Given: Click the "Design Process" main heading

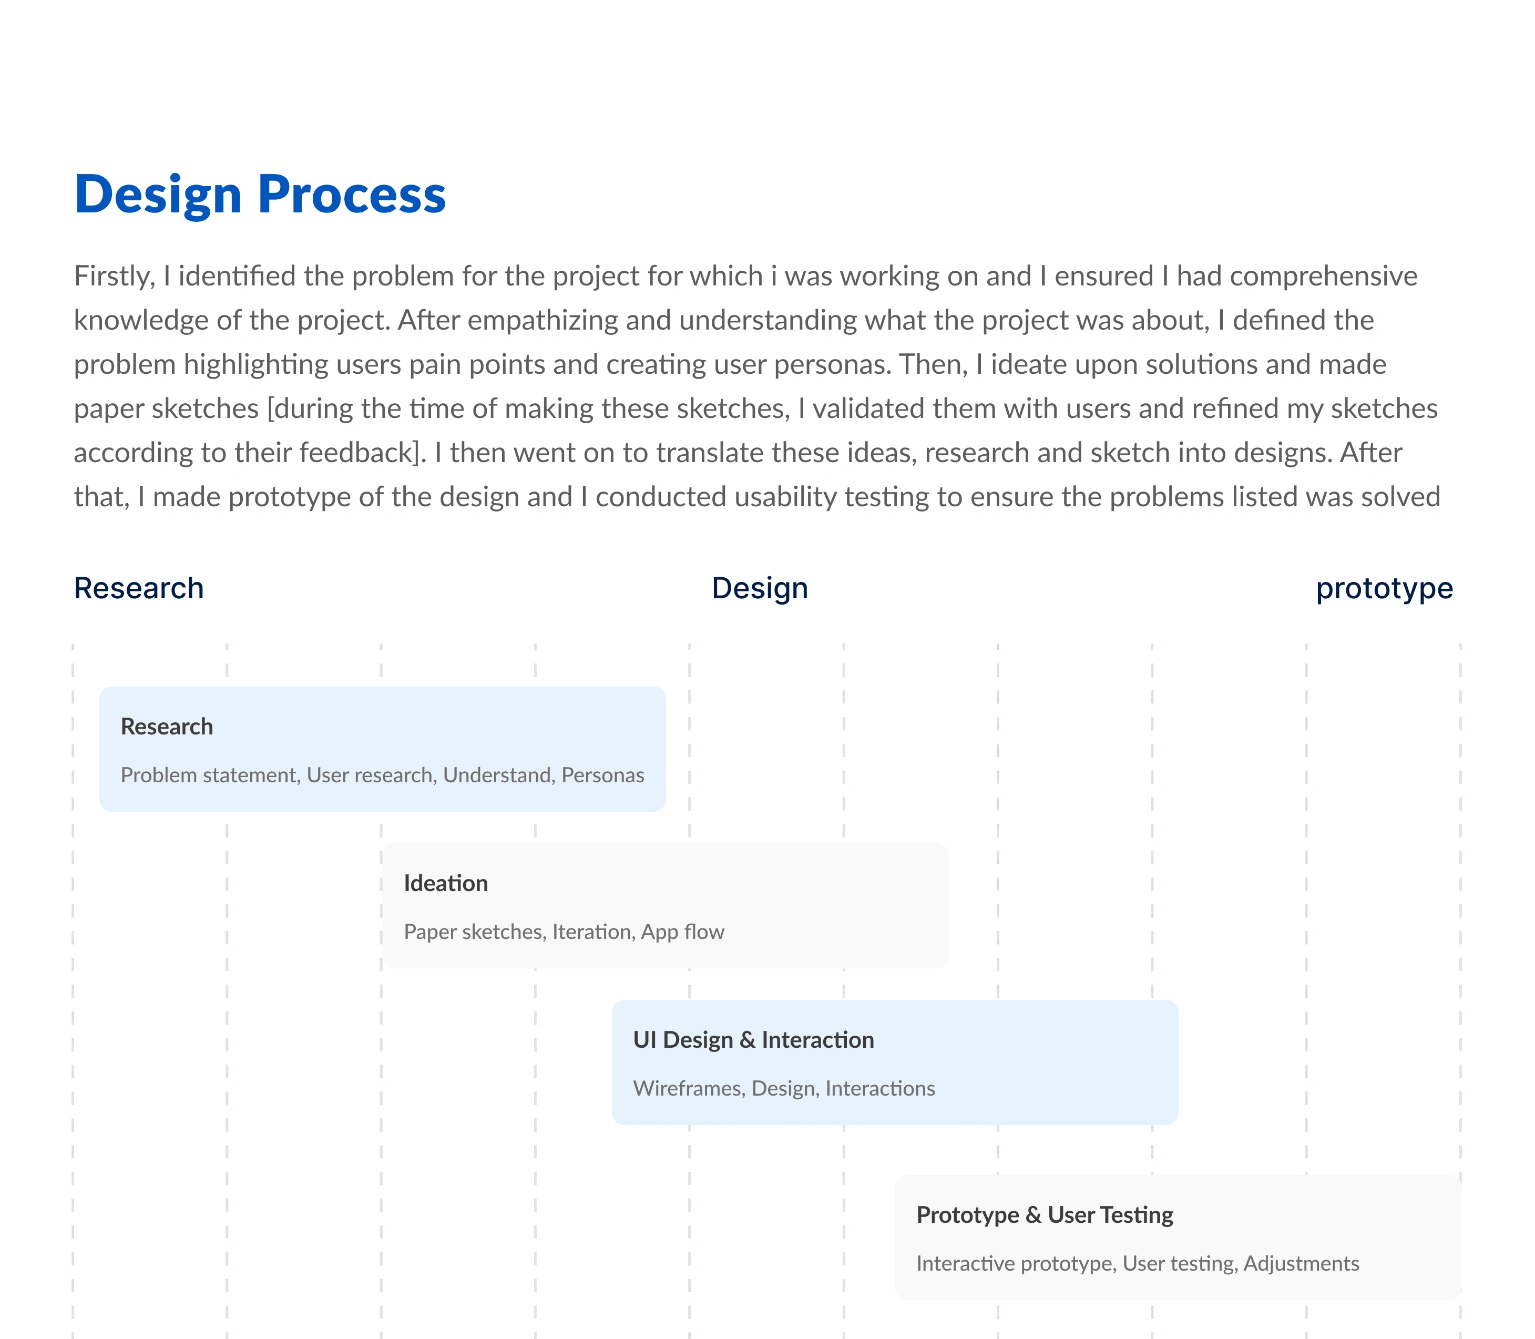Looking at the screenshot, I should pos(260,195).
